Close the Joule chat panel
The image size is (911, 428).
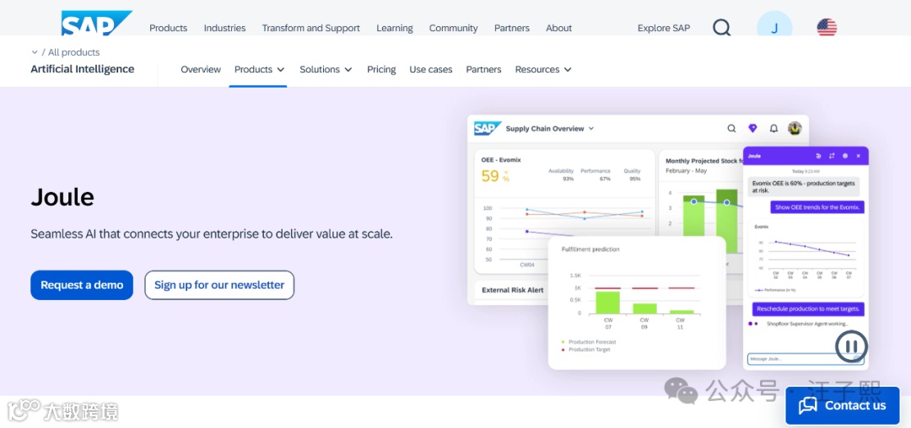click(858, 156)
